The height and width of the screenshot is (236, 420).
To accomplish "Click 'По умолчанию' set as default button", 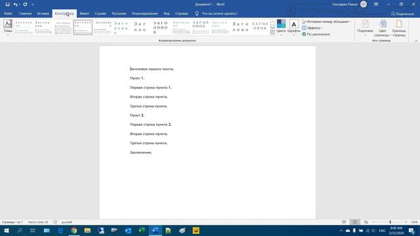I will [316, 34].
